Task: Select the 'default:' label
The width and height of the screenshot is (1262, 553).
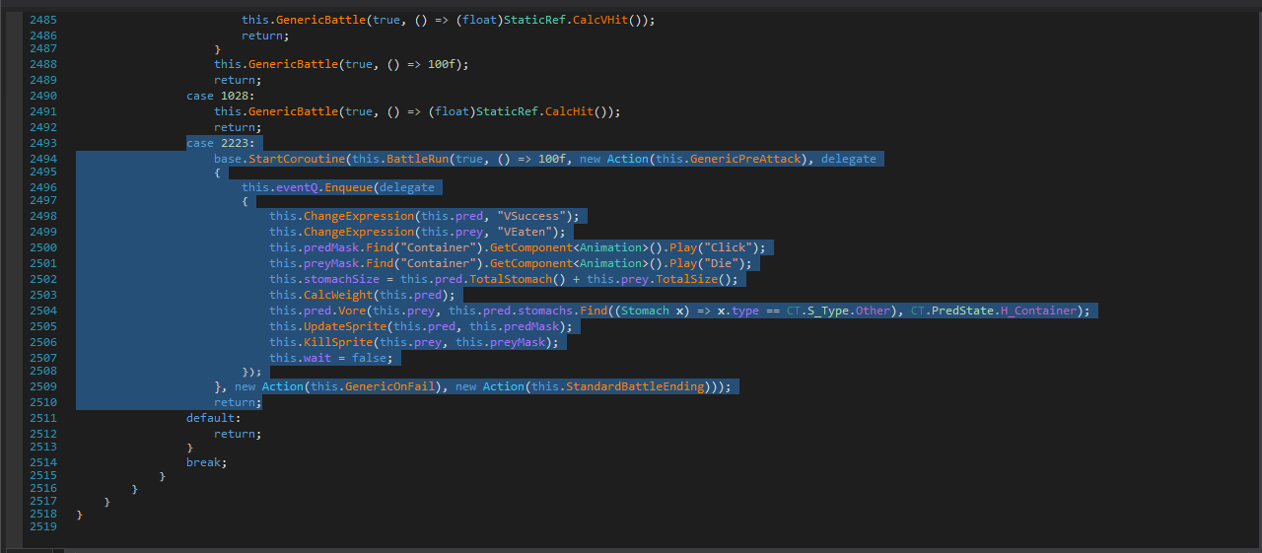Action: click(x=214, y=418)
